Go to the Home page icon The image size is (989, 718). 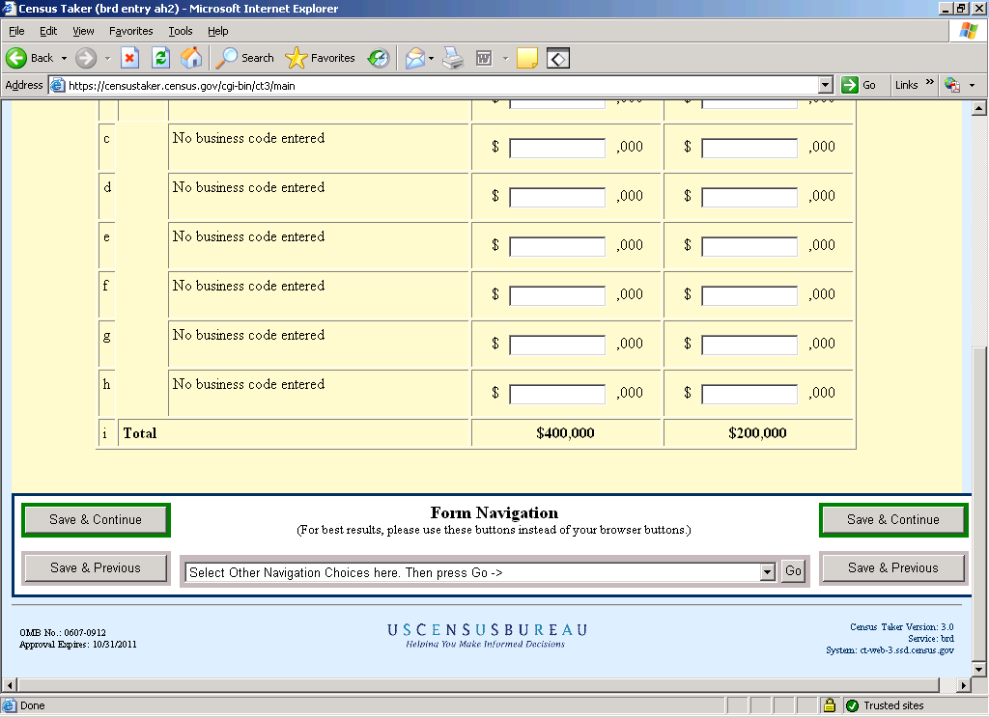191,58
